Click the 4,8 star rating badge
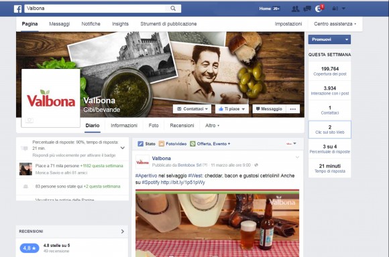This screenshot has width=389, height=257. [30, 248]
